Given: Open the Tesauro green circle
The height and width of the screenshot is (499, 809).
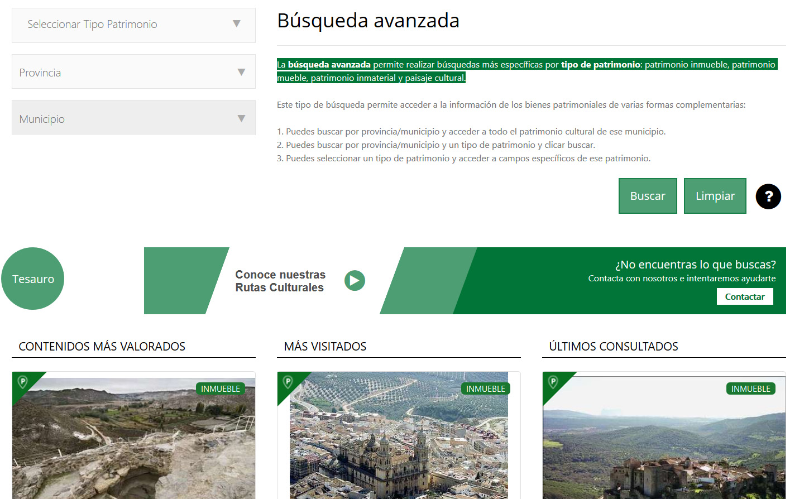Looking at the screenshot, I should (33, 279).
